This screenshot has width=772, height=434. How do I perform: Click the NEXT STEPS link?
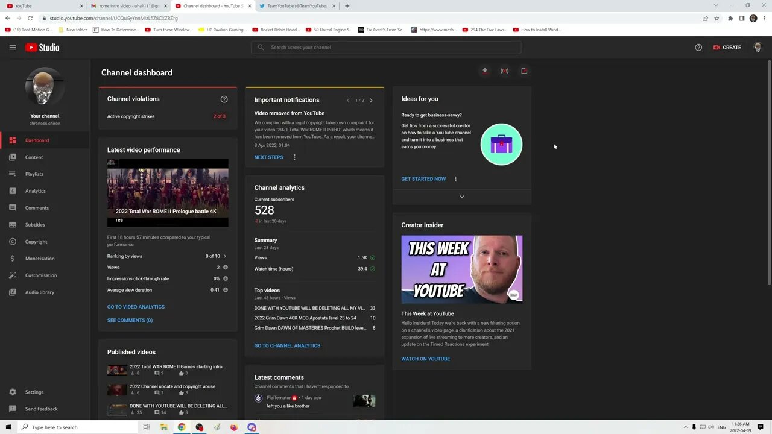click(x=268, y=157)
